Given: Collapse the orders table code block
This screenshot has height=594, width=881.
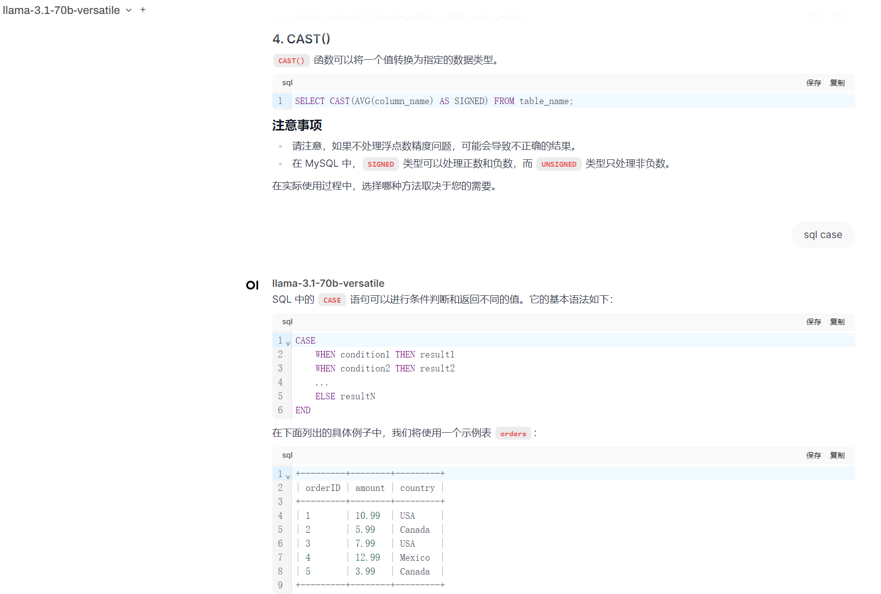Looking at the screenshot, I should click(x=288, y=476).
